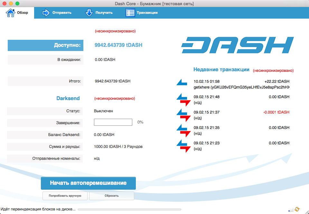Viewport: 309px width, 214px height.
Task: Click the В ожидании value 0.00 tDASH
Action: click(x=105, y=60)
